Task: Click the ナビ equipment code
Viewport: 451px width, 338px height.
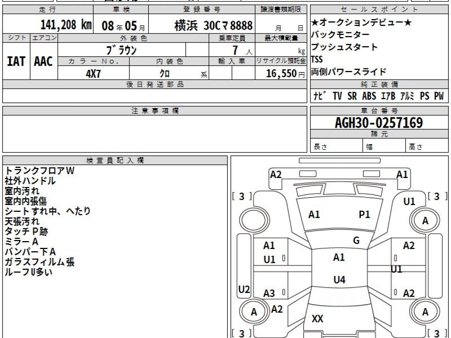Action: point(320,96)
